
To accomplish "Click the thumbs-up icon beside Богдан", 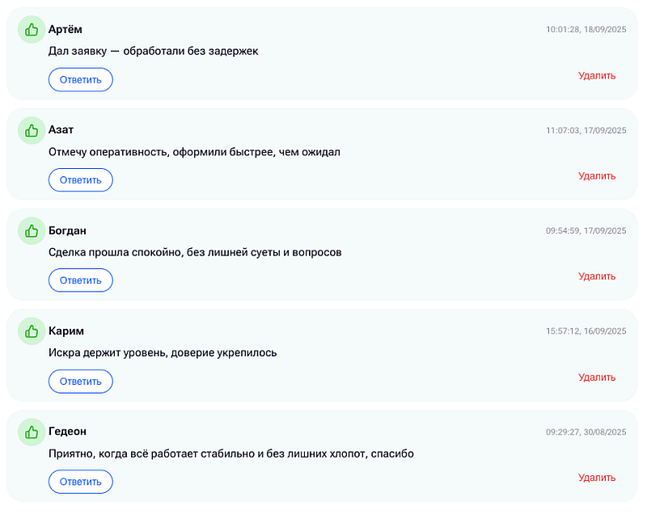I will coord(32,231).
